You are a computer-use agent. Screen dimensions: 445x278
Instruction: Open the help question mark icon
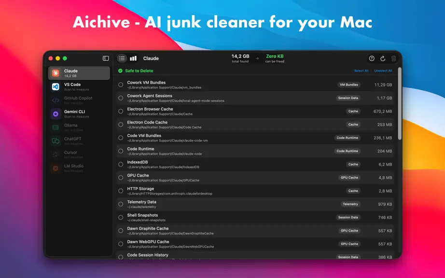(x=372, y=58)
